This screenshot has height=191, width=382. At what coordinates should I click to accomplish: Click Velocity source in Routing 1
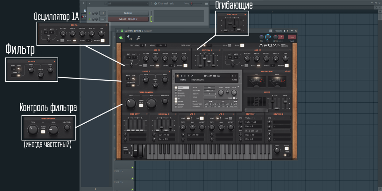pyautogui.click(x=253, y=118)
